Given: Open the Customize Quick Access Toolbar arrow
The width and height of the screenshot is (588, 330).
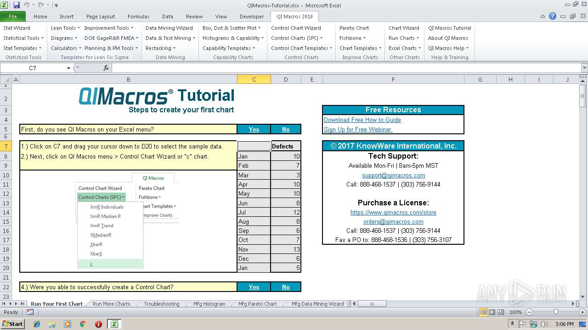Looking at the screenshot, I should pyautogui.click(x=56, y=5).
